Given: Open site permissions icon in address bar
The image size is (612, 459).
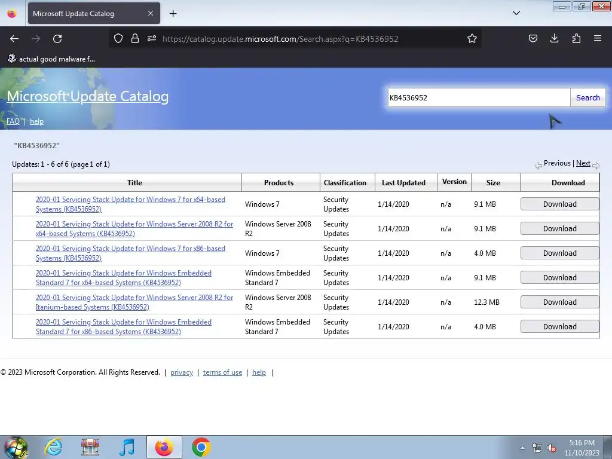Looking at the screenshot, I should pyautogui.click(x=152, y=38).
